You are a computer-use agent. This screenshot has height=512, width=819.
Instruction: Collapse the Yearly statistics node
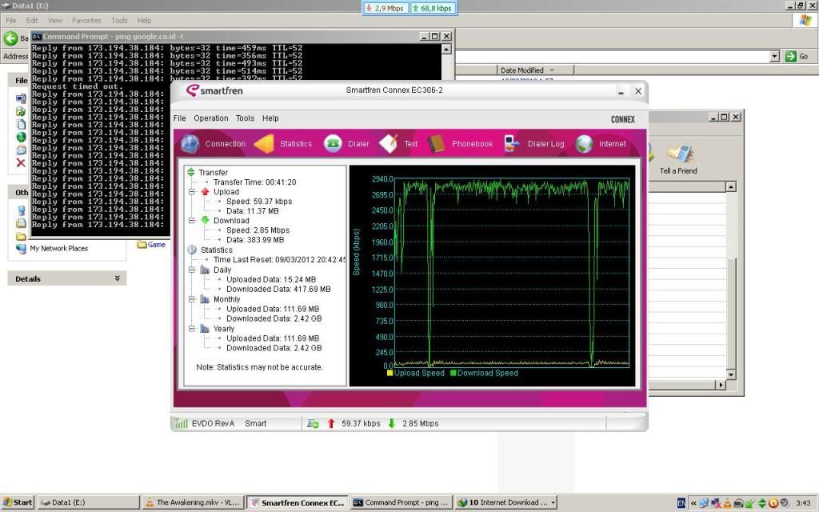point(192,329)
